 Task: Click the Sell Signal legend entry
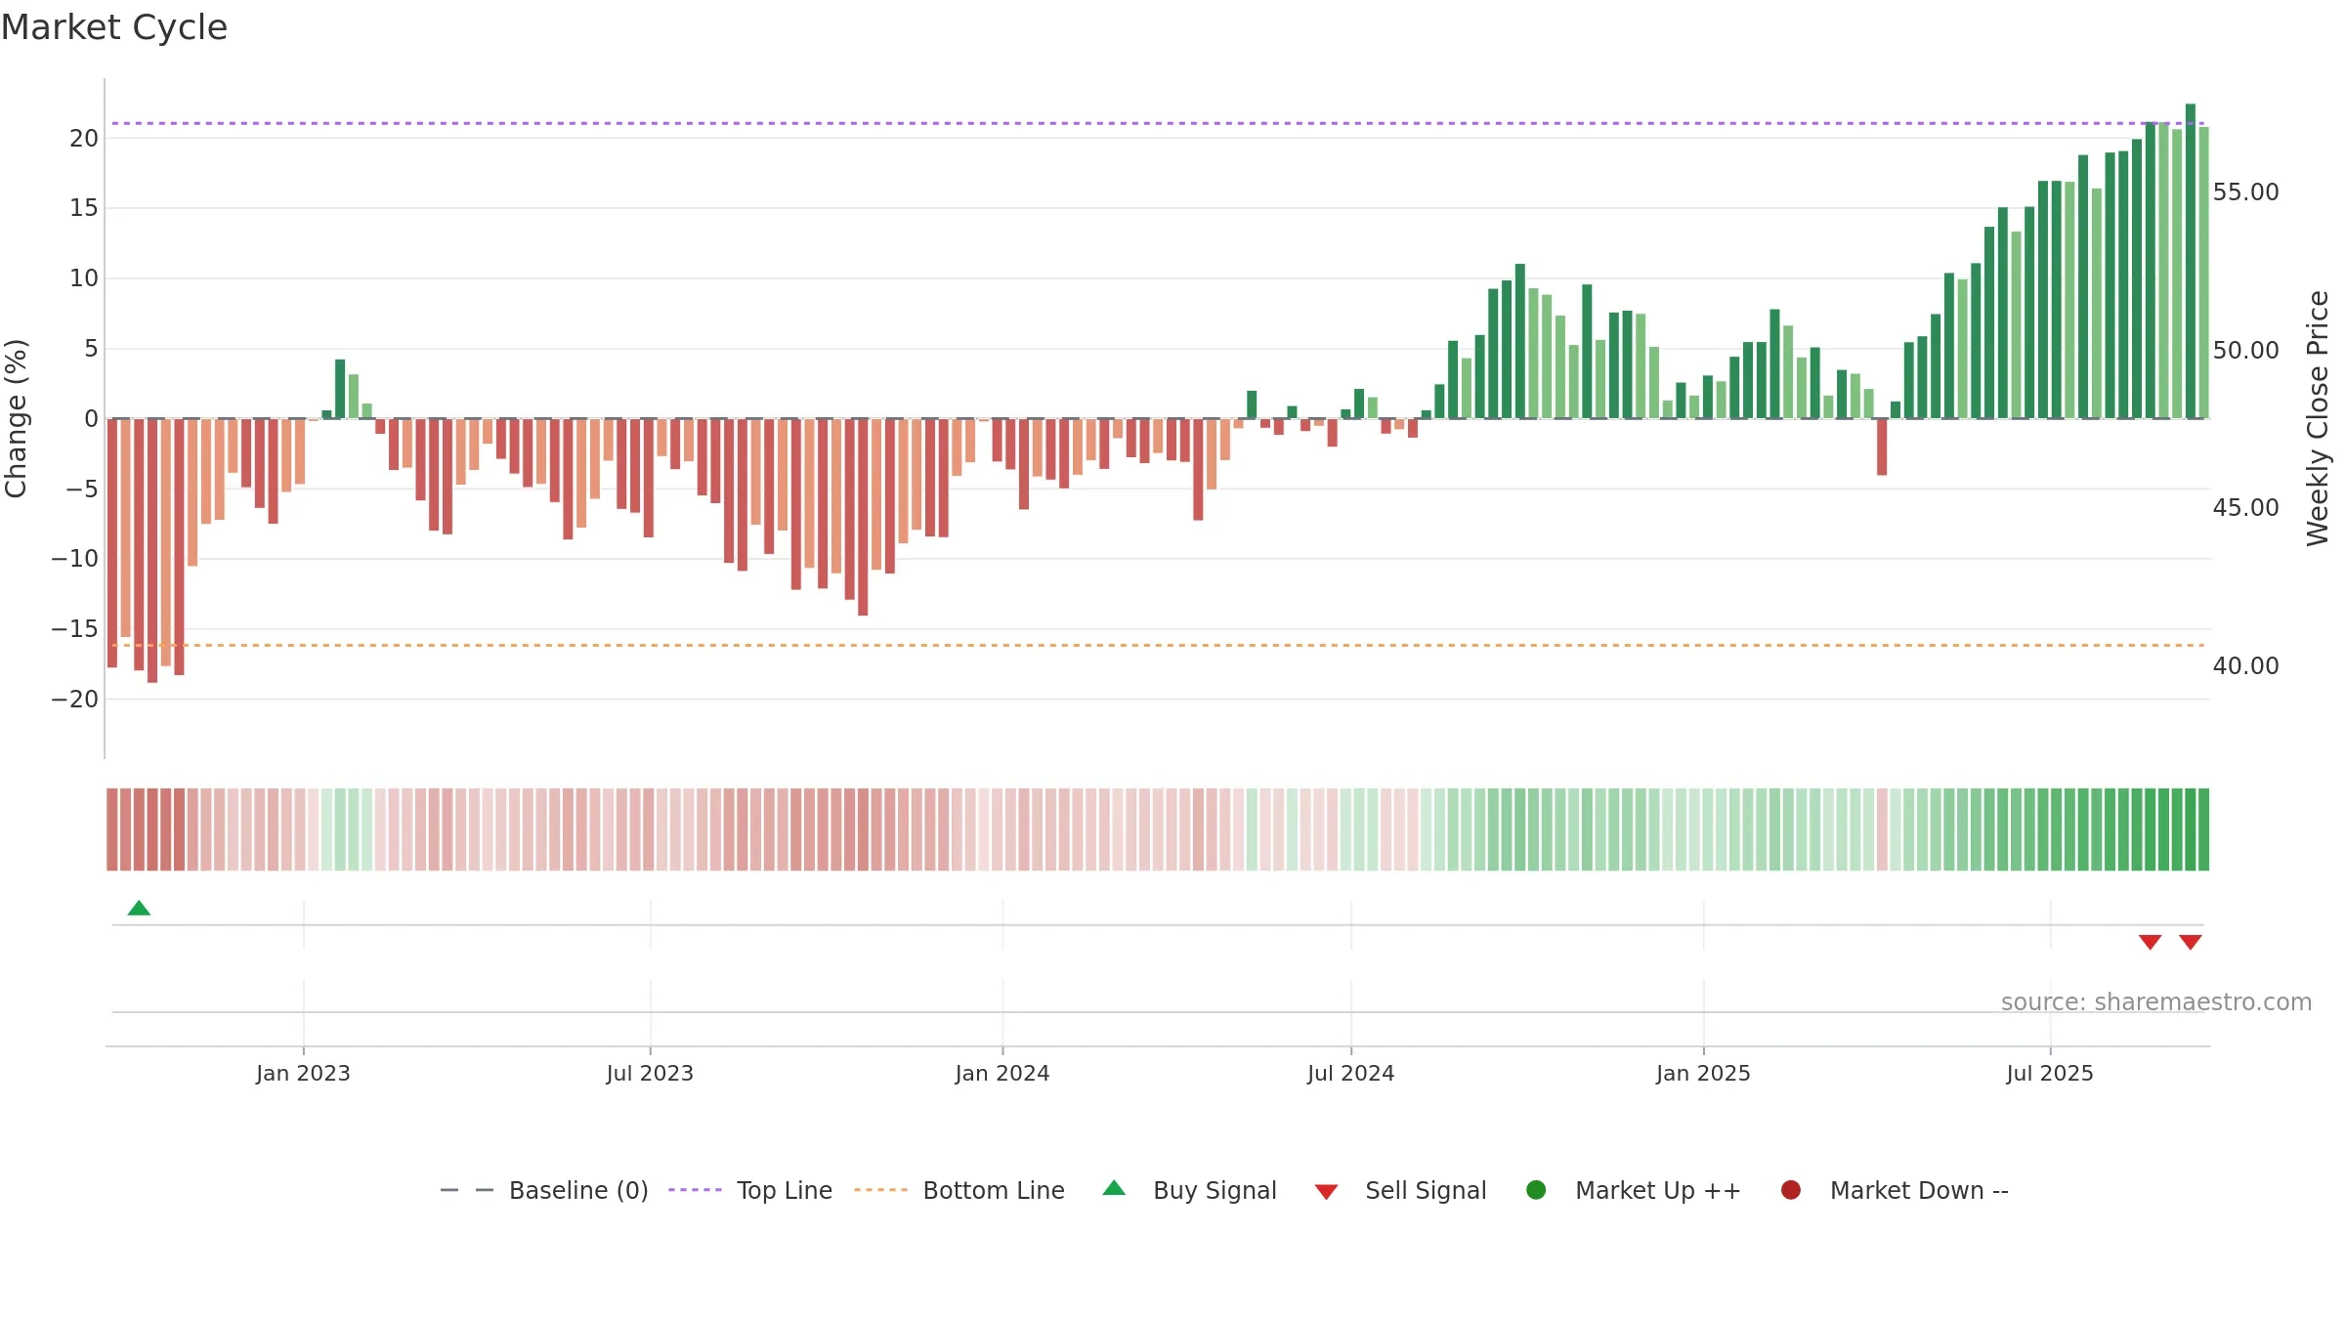[x=1400, y=1190]
